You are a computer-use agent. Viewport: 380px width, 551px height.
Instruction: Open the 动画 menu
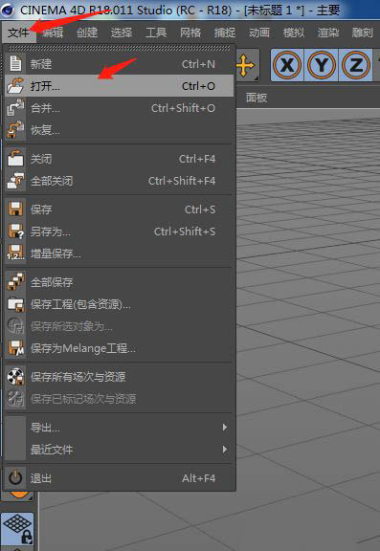coord(259,33)
